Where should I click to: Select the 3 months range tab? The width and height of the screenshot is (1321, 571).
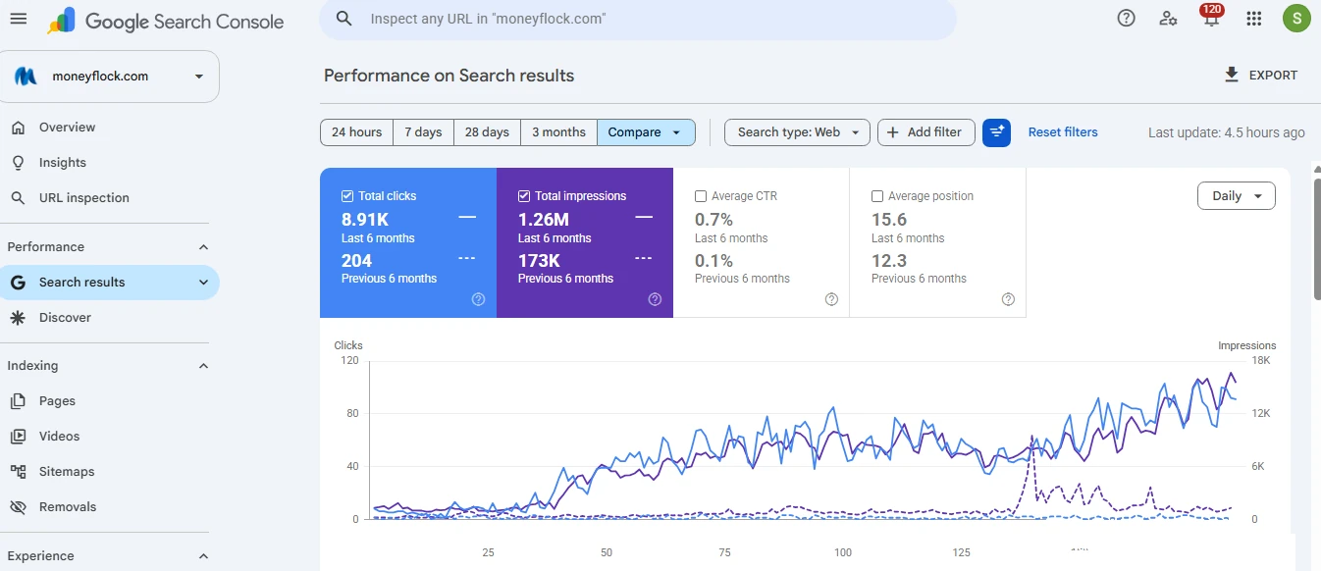coord(558,132)
